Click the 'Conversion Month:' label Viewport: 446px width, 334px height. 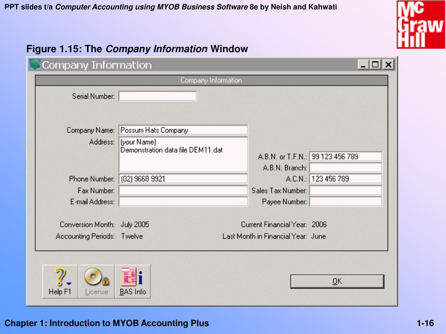87,225
